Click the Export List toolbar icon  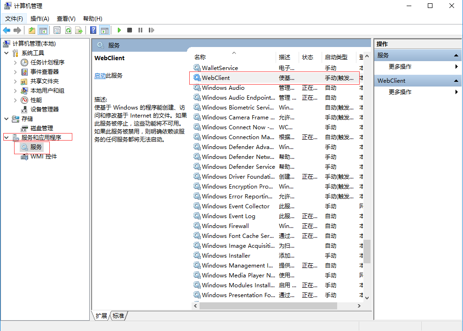point(79,30)
